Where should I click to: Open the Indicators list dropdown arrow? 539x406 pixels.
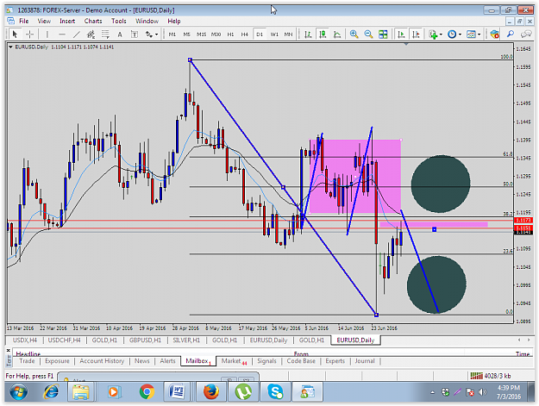click(441, 34)
